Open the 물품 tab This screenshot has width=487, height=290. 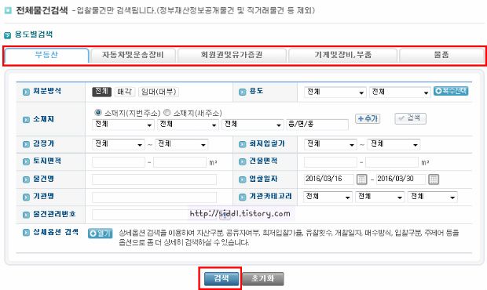tap(441, 56)
